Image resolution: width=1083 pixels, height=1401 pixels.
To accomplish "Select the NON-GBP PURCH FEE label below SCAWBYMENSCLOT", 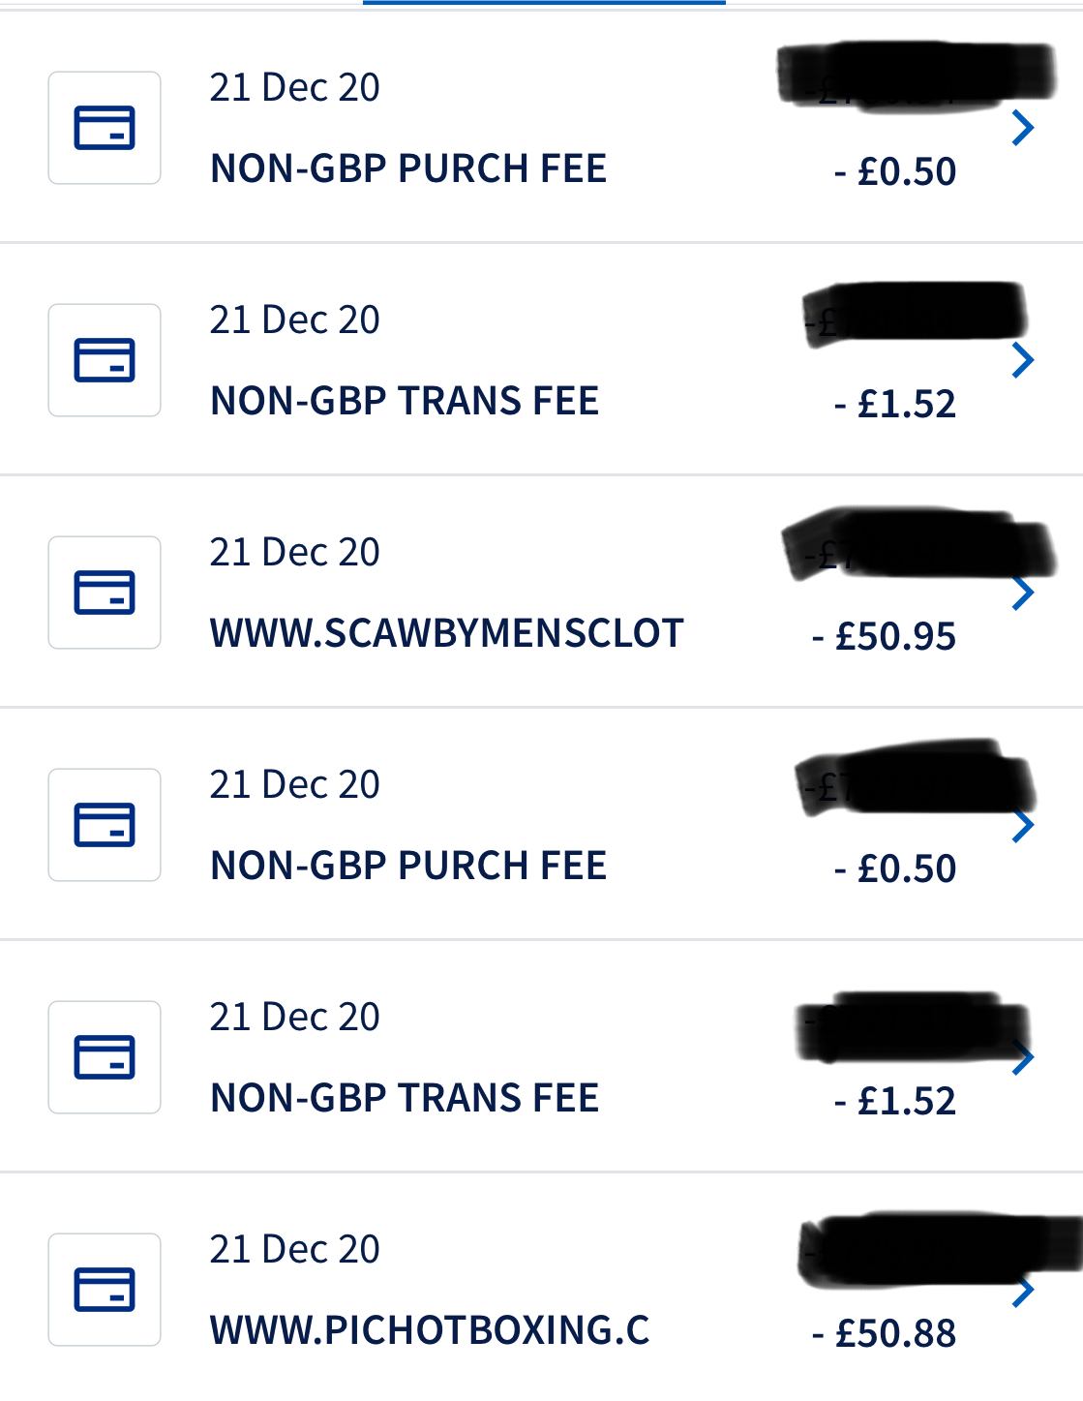I will click(x=408, y=866).
